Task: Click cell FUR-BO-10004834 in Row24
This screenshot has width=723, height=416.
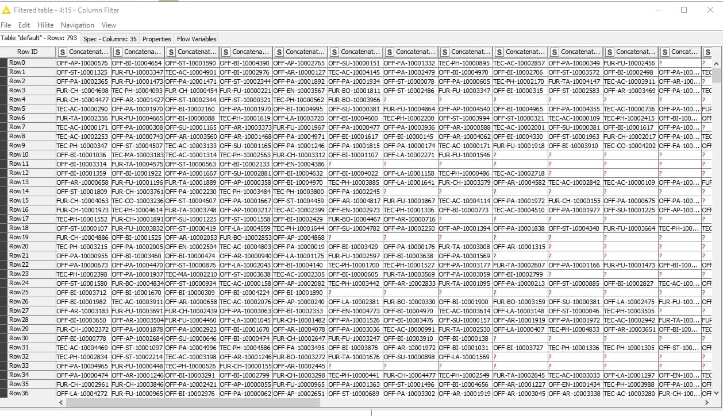Action: (x=137, y=283)
